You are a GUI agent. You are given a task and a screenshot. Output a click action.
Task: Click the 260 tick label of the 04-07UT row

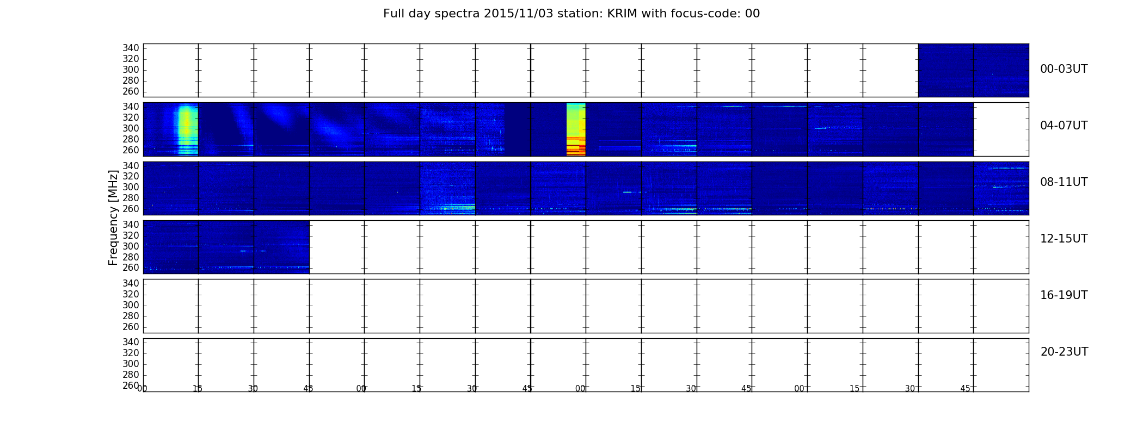coord(131,150)
